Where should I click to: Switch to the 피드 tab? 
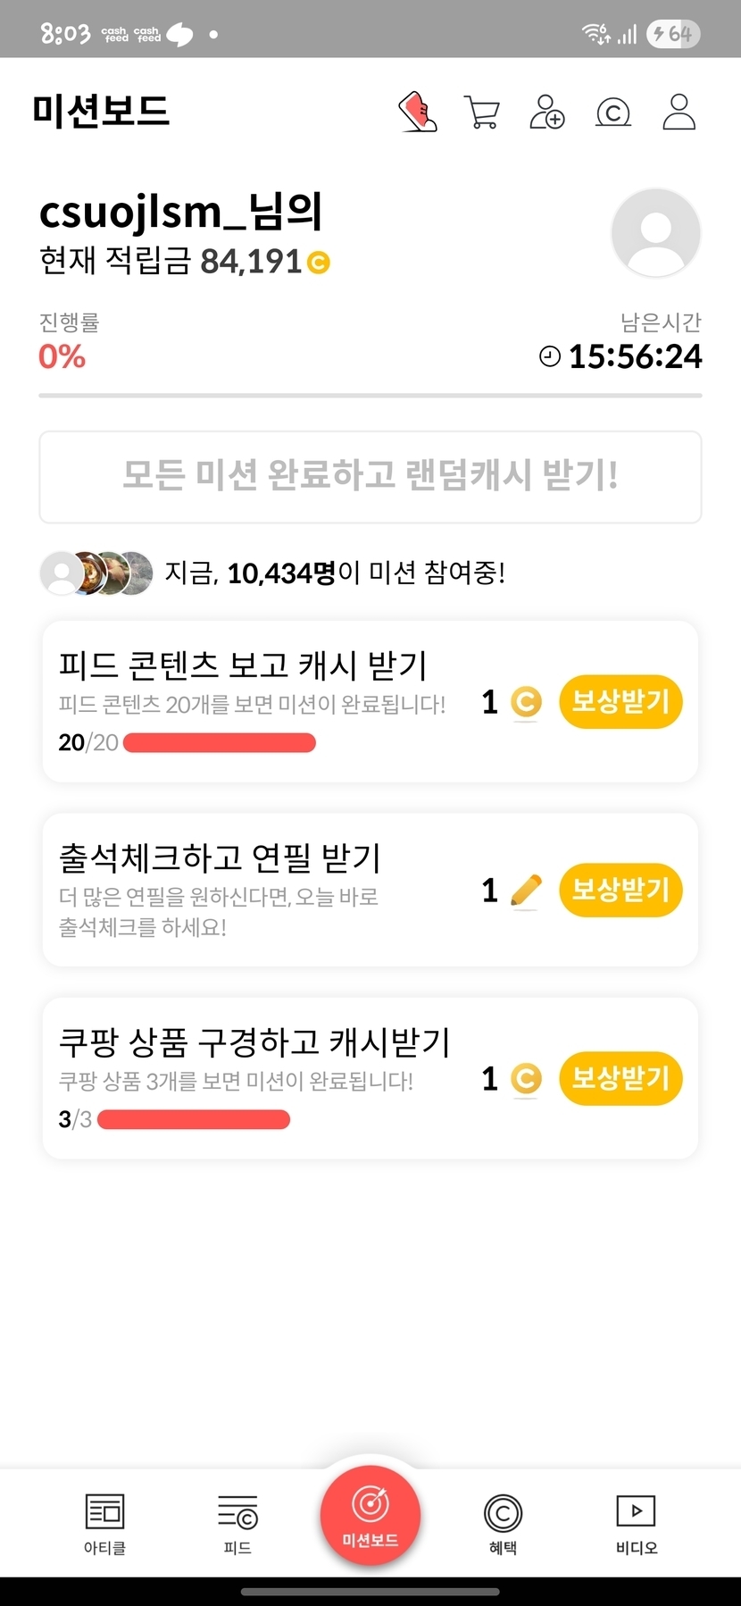coord(237,1524)
